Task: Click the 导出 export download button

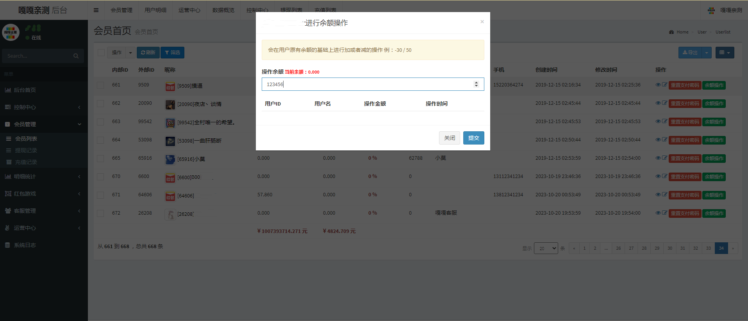Action: (690, 53)
